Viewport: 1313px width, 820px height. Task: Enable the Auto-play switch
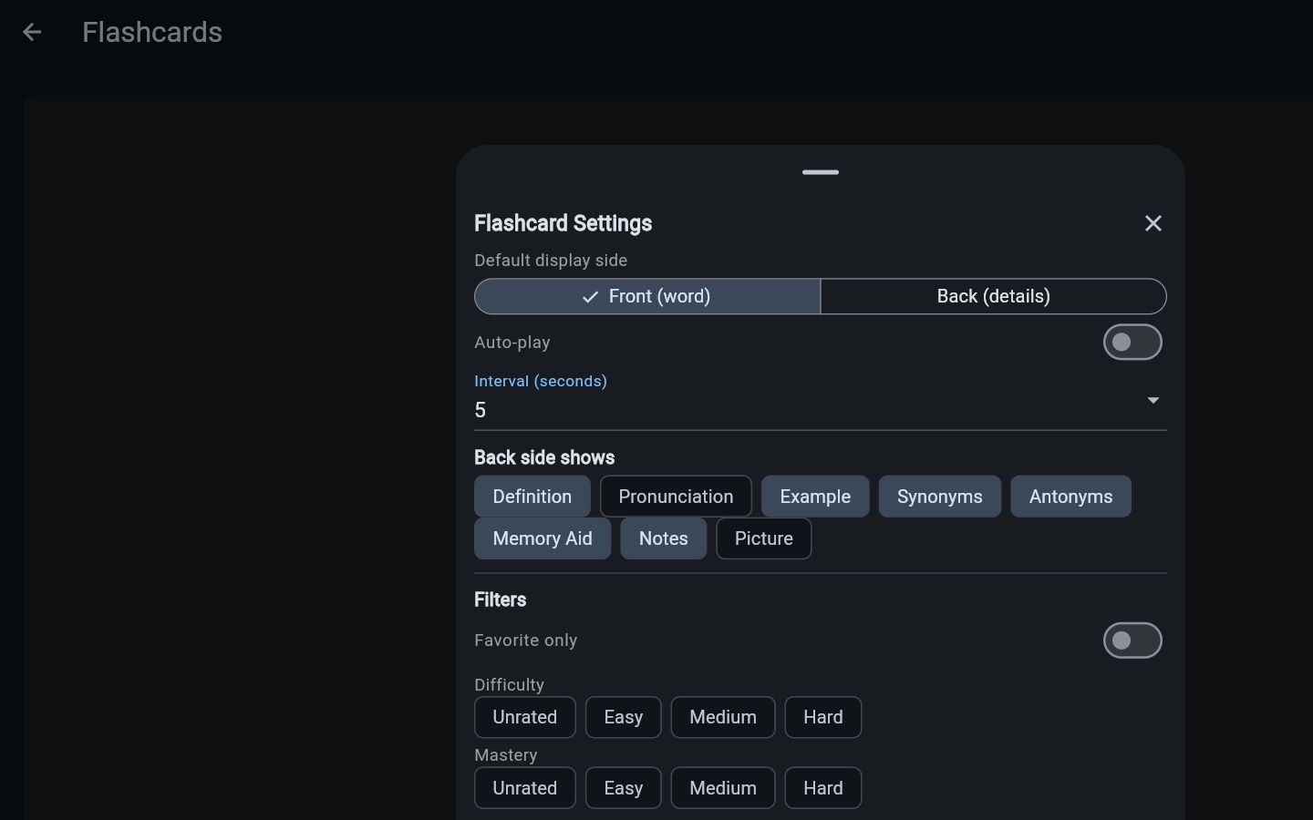[1132, 342]
